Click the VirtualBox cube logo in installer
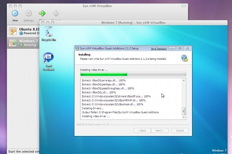This screenshot has width=232, height=154. click(x=185, y=58)
